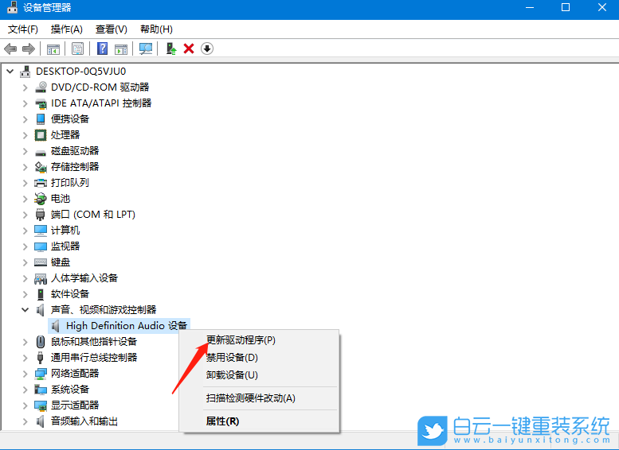619x450 pixels.
Task: Close the 设备管理器 window
Action: coord(601,7)
